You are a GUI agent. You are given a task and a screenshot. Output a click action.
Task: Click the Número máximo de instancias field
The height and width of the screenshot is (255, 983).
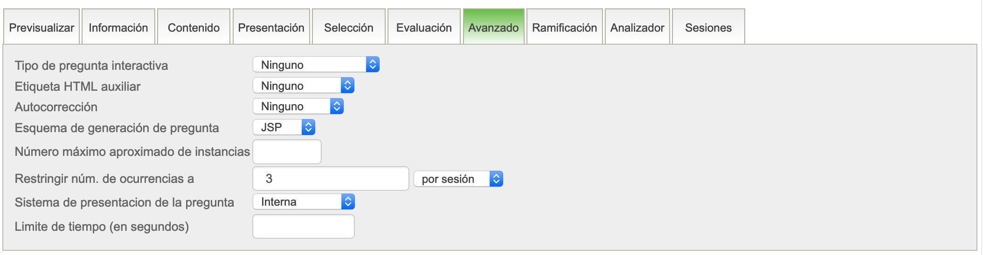point(287,152)
